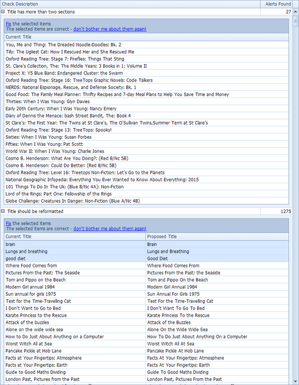Click the scrollbar up arrow
This screenshot has height=385, width=299.
(x=295, y=11)
